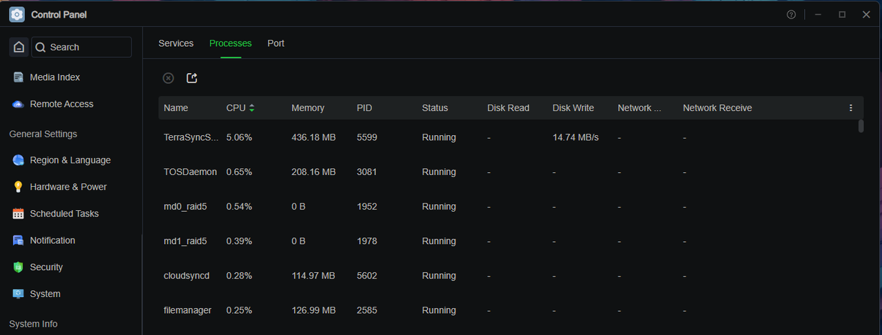This screenshot has height=335, width=882.
Task: Click the Region & Language globe icon
Action: click(x=19, y=160)
